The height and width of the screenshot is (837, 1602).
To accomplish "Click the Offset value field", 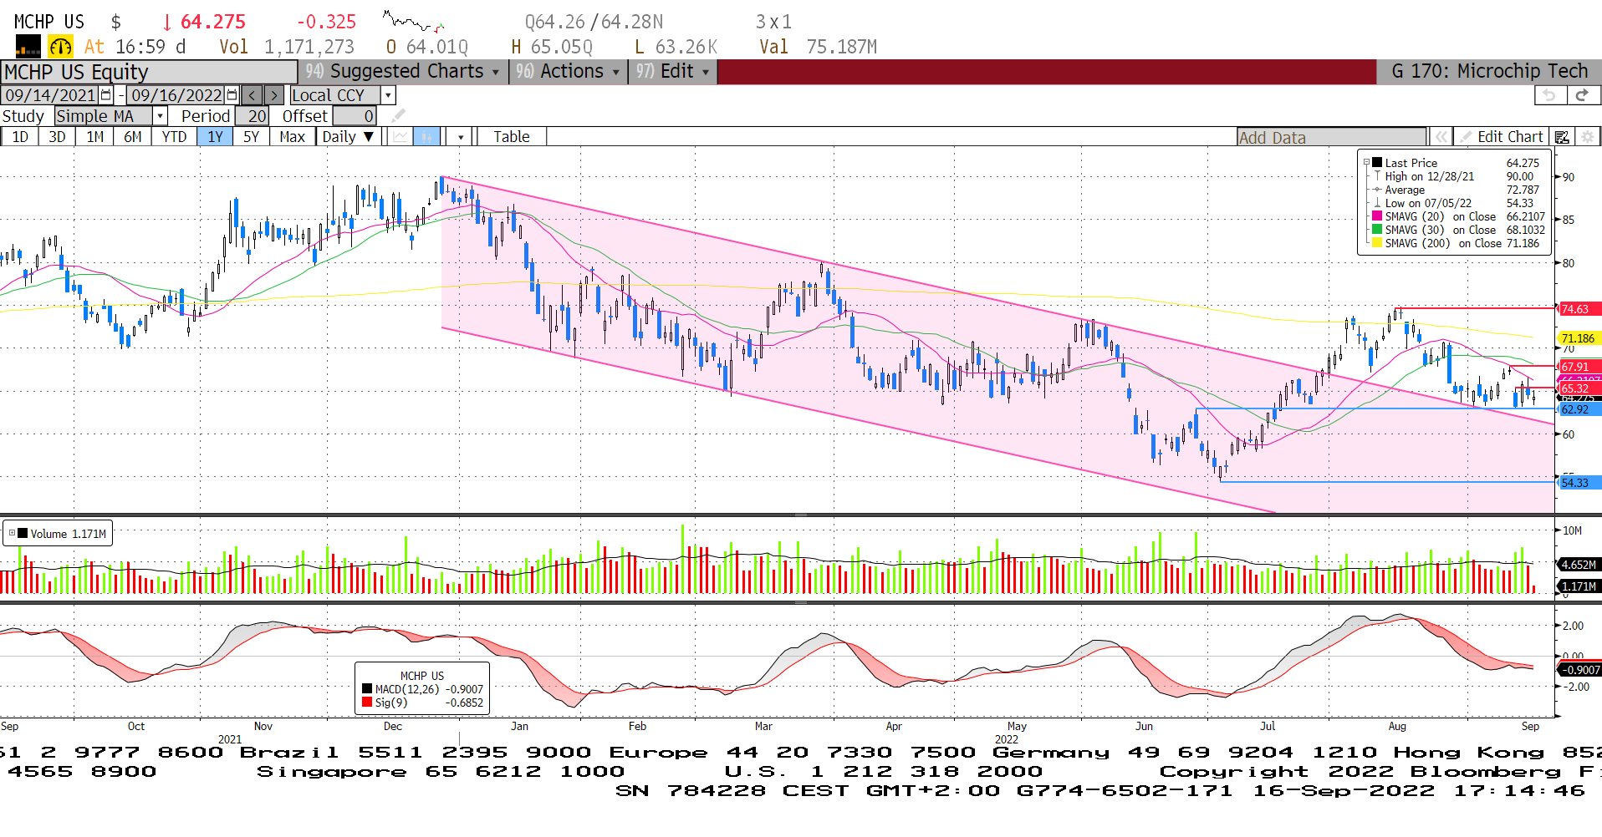I will (355, 116).
